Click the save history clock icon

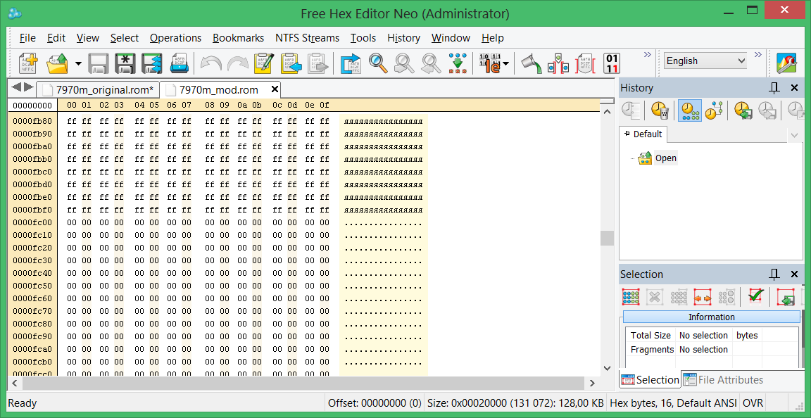[x=743, y=110]
